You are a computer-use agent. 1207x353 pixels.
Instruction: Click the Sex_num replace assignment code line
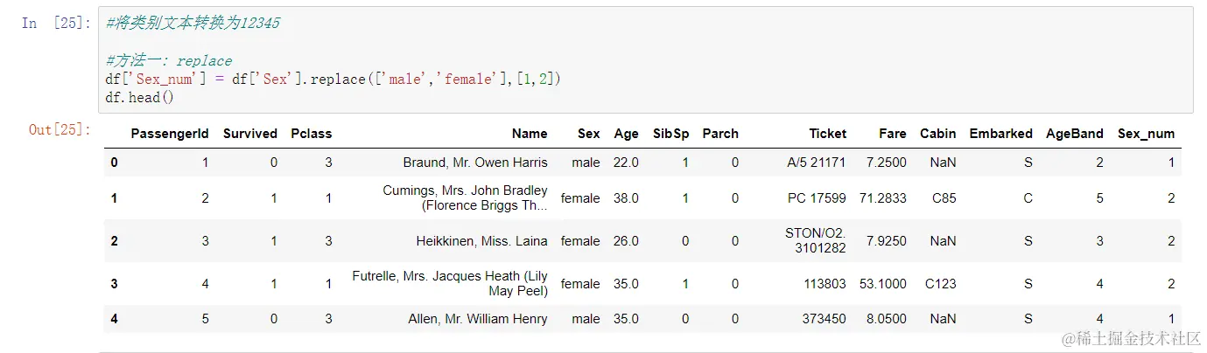pos(333,80)
